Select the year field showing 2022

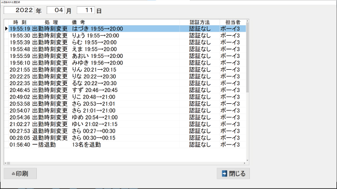pyautogui.click(x=19, y=10)
